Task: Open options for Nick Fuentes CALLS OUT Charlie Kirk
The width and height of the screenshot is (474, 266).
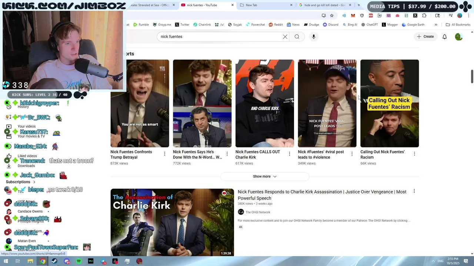Action: point(290,154)
